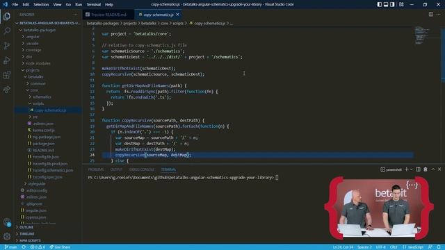Open the launch profile dropdown next to plus

coord(411,169)
